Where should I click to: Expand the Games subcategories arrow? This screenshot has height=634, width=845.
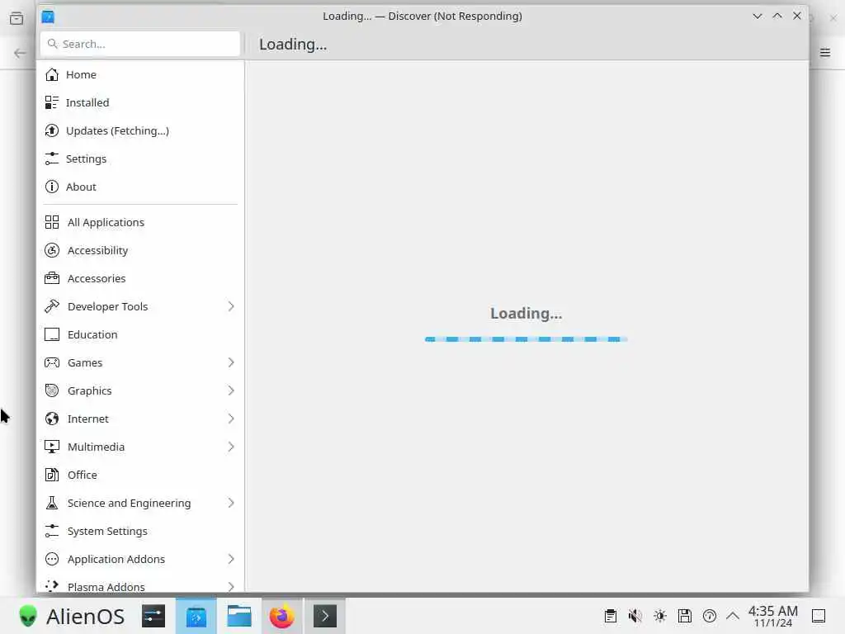[x=231, y=362]
